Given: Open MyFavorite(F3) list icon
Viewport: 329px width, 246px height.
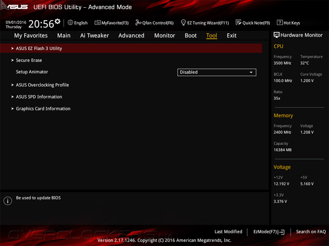Looking at the screenshot, I should (97, 22).
